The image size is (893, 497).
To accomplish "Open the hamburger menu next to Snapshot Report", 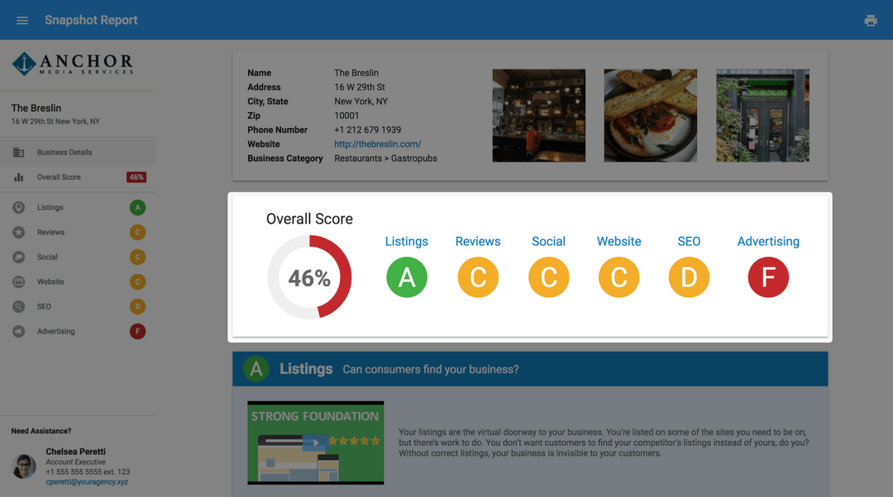I will pos(22,20).
